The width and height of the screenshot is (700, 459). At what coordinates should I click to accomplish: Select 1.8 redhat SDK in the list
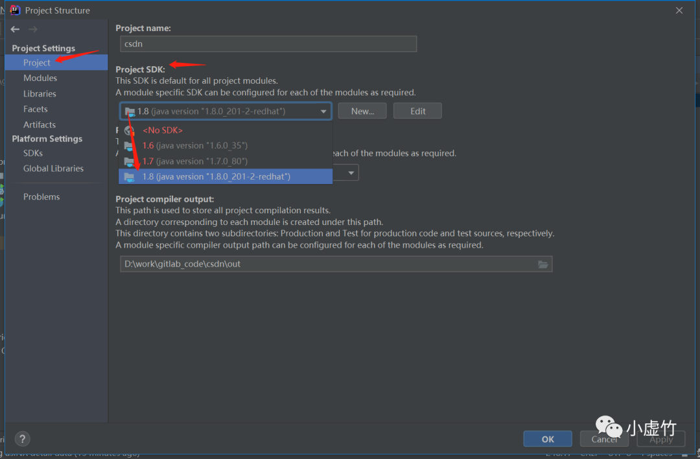(216, 176)
